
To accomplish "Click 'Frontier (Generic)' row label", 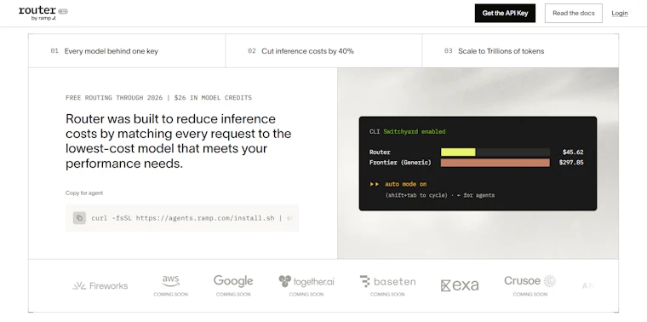I will (x=400, y=163).
